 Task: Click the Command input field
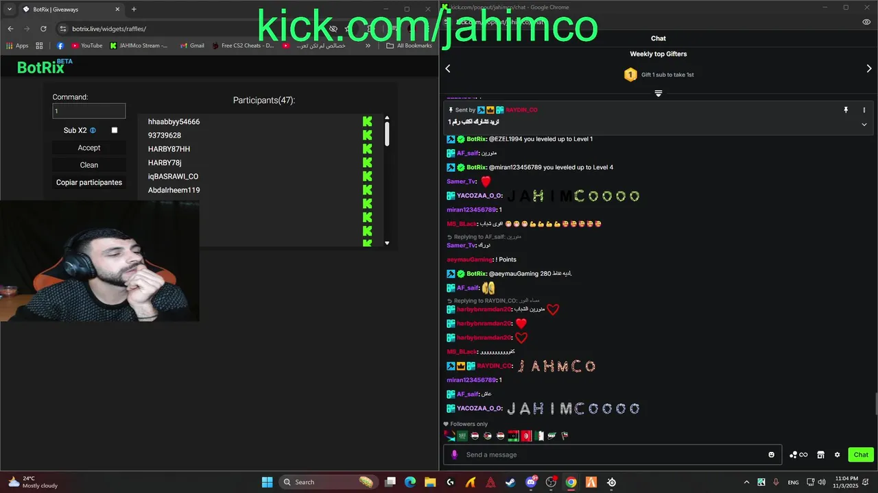tap(89, 111)
